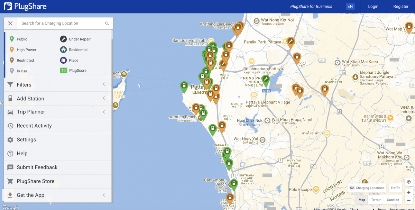Select the lone green charger pin on Pattaya's western headland
The width and height of the screenshot is (415, 210).
pyautogui.click(x=184, y=86)
